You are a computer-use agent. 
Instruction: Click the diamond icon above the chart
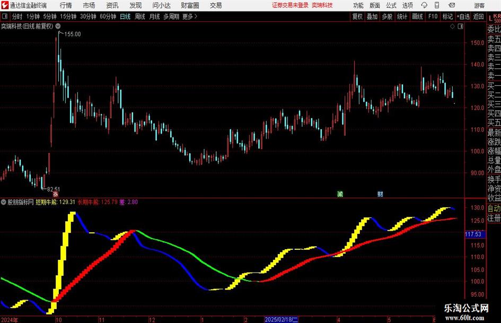click(452, 27)
